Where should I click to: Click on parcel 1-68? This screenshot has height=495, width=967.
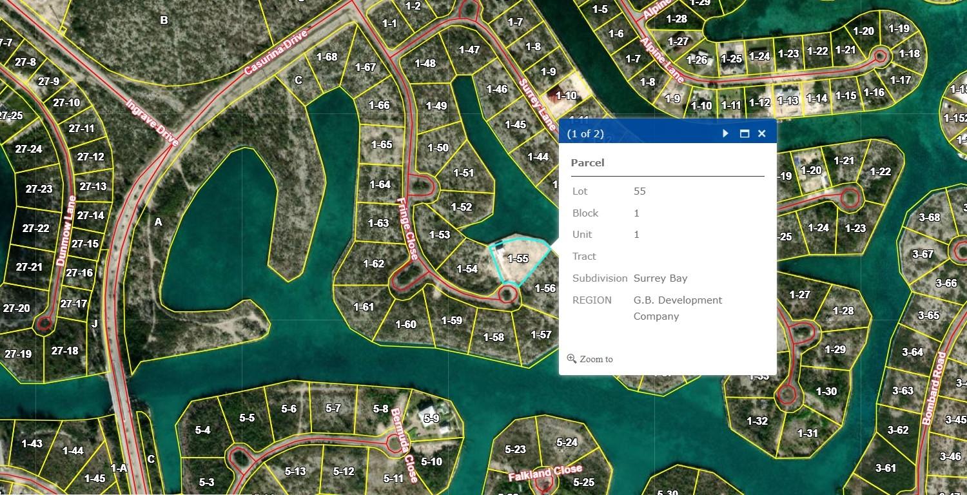tap(327, 57)
